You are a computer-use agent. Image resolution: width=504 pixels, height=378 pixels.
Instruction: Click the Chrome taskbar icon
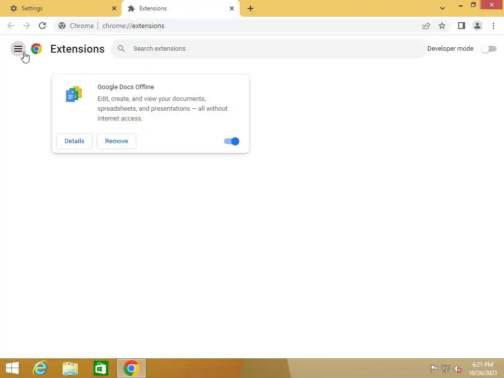[131, 368]
